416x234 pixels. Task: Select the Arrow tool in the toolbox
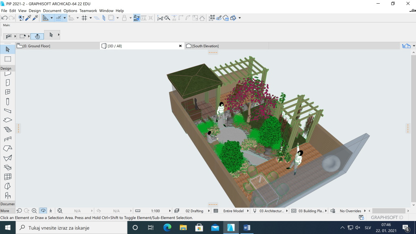[7, 49]
